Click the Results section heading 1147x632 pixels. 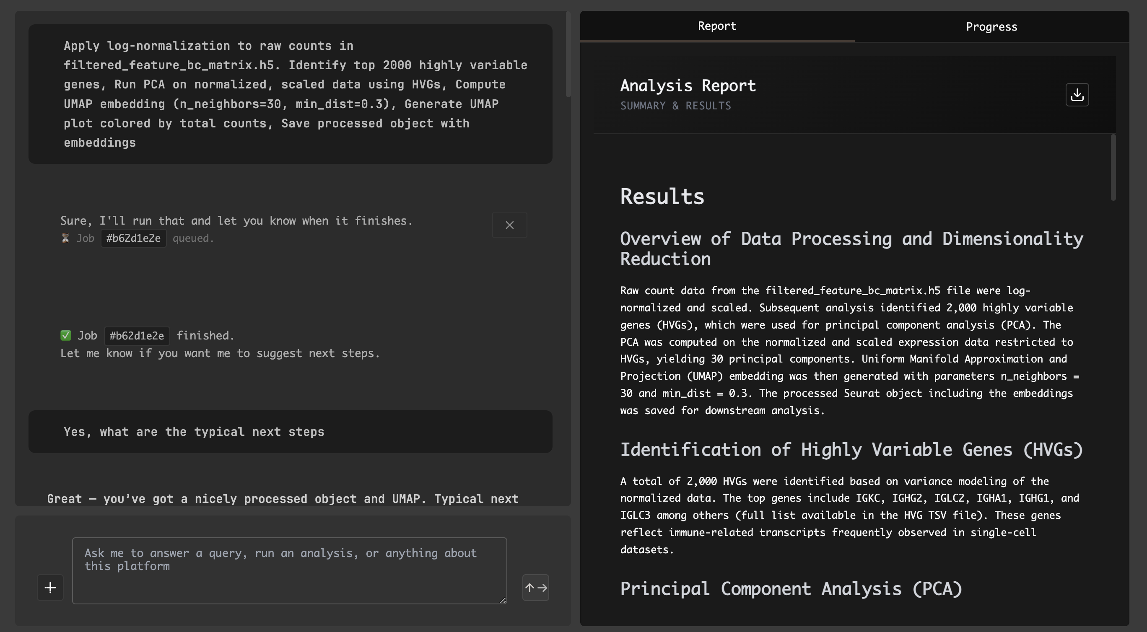662,196
